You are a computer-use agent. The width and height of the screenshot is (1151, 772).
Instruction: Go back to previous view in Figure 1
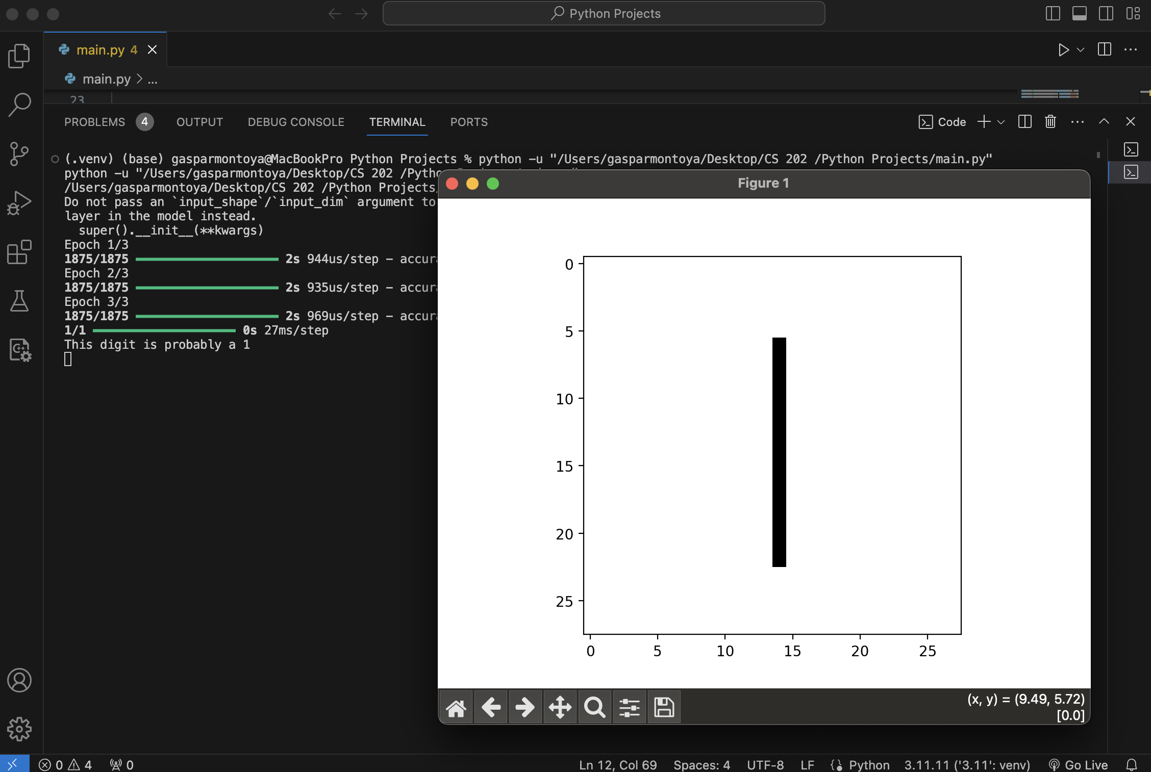pos(491,707)
